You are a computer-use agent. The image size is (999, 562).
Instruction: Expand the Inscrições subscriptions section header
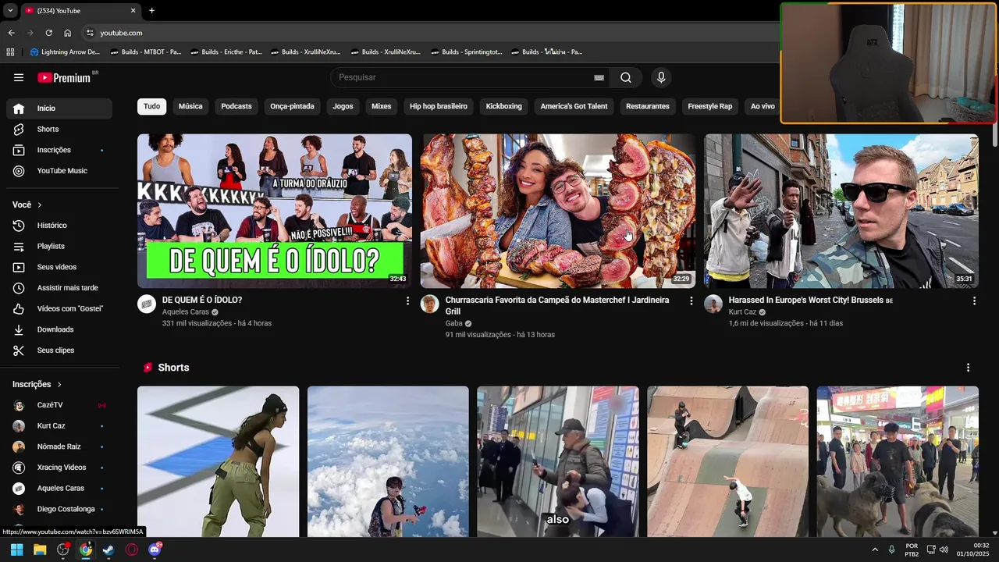point(37,384)
